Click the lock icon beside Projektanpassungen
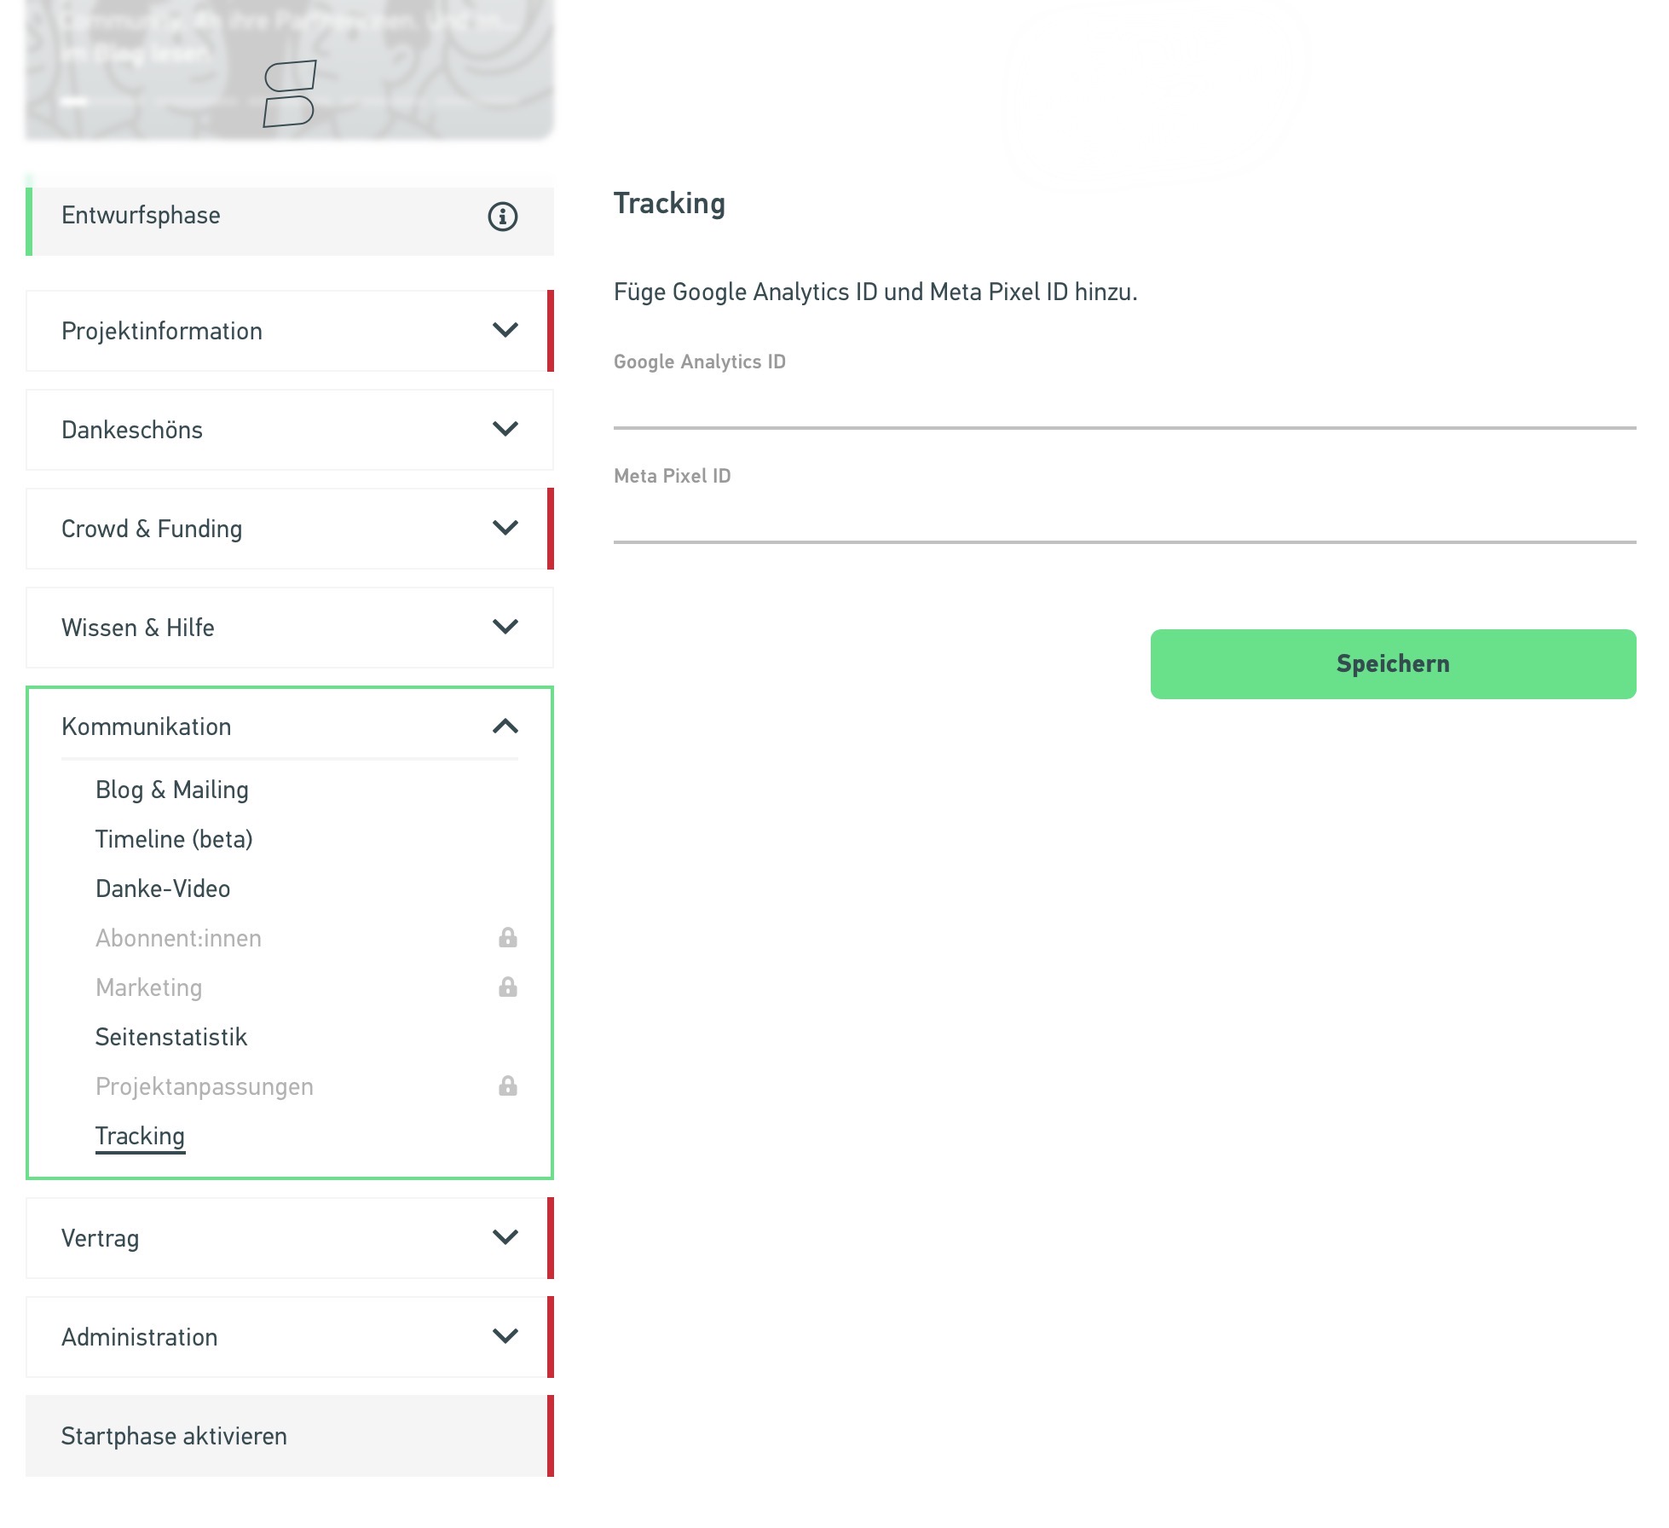The width and height of the screenshot is (1669, 1528). [506, 1085]
